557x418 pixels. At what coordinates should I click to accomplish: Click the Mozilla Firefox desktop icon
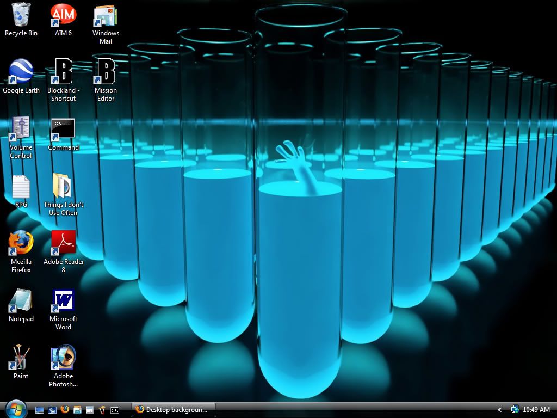(x=21, y=244)
